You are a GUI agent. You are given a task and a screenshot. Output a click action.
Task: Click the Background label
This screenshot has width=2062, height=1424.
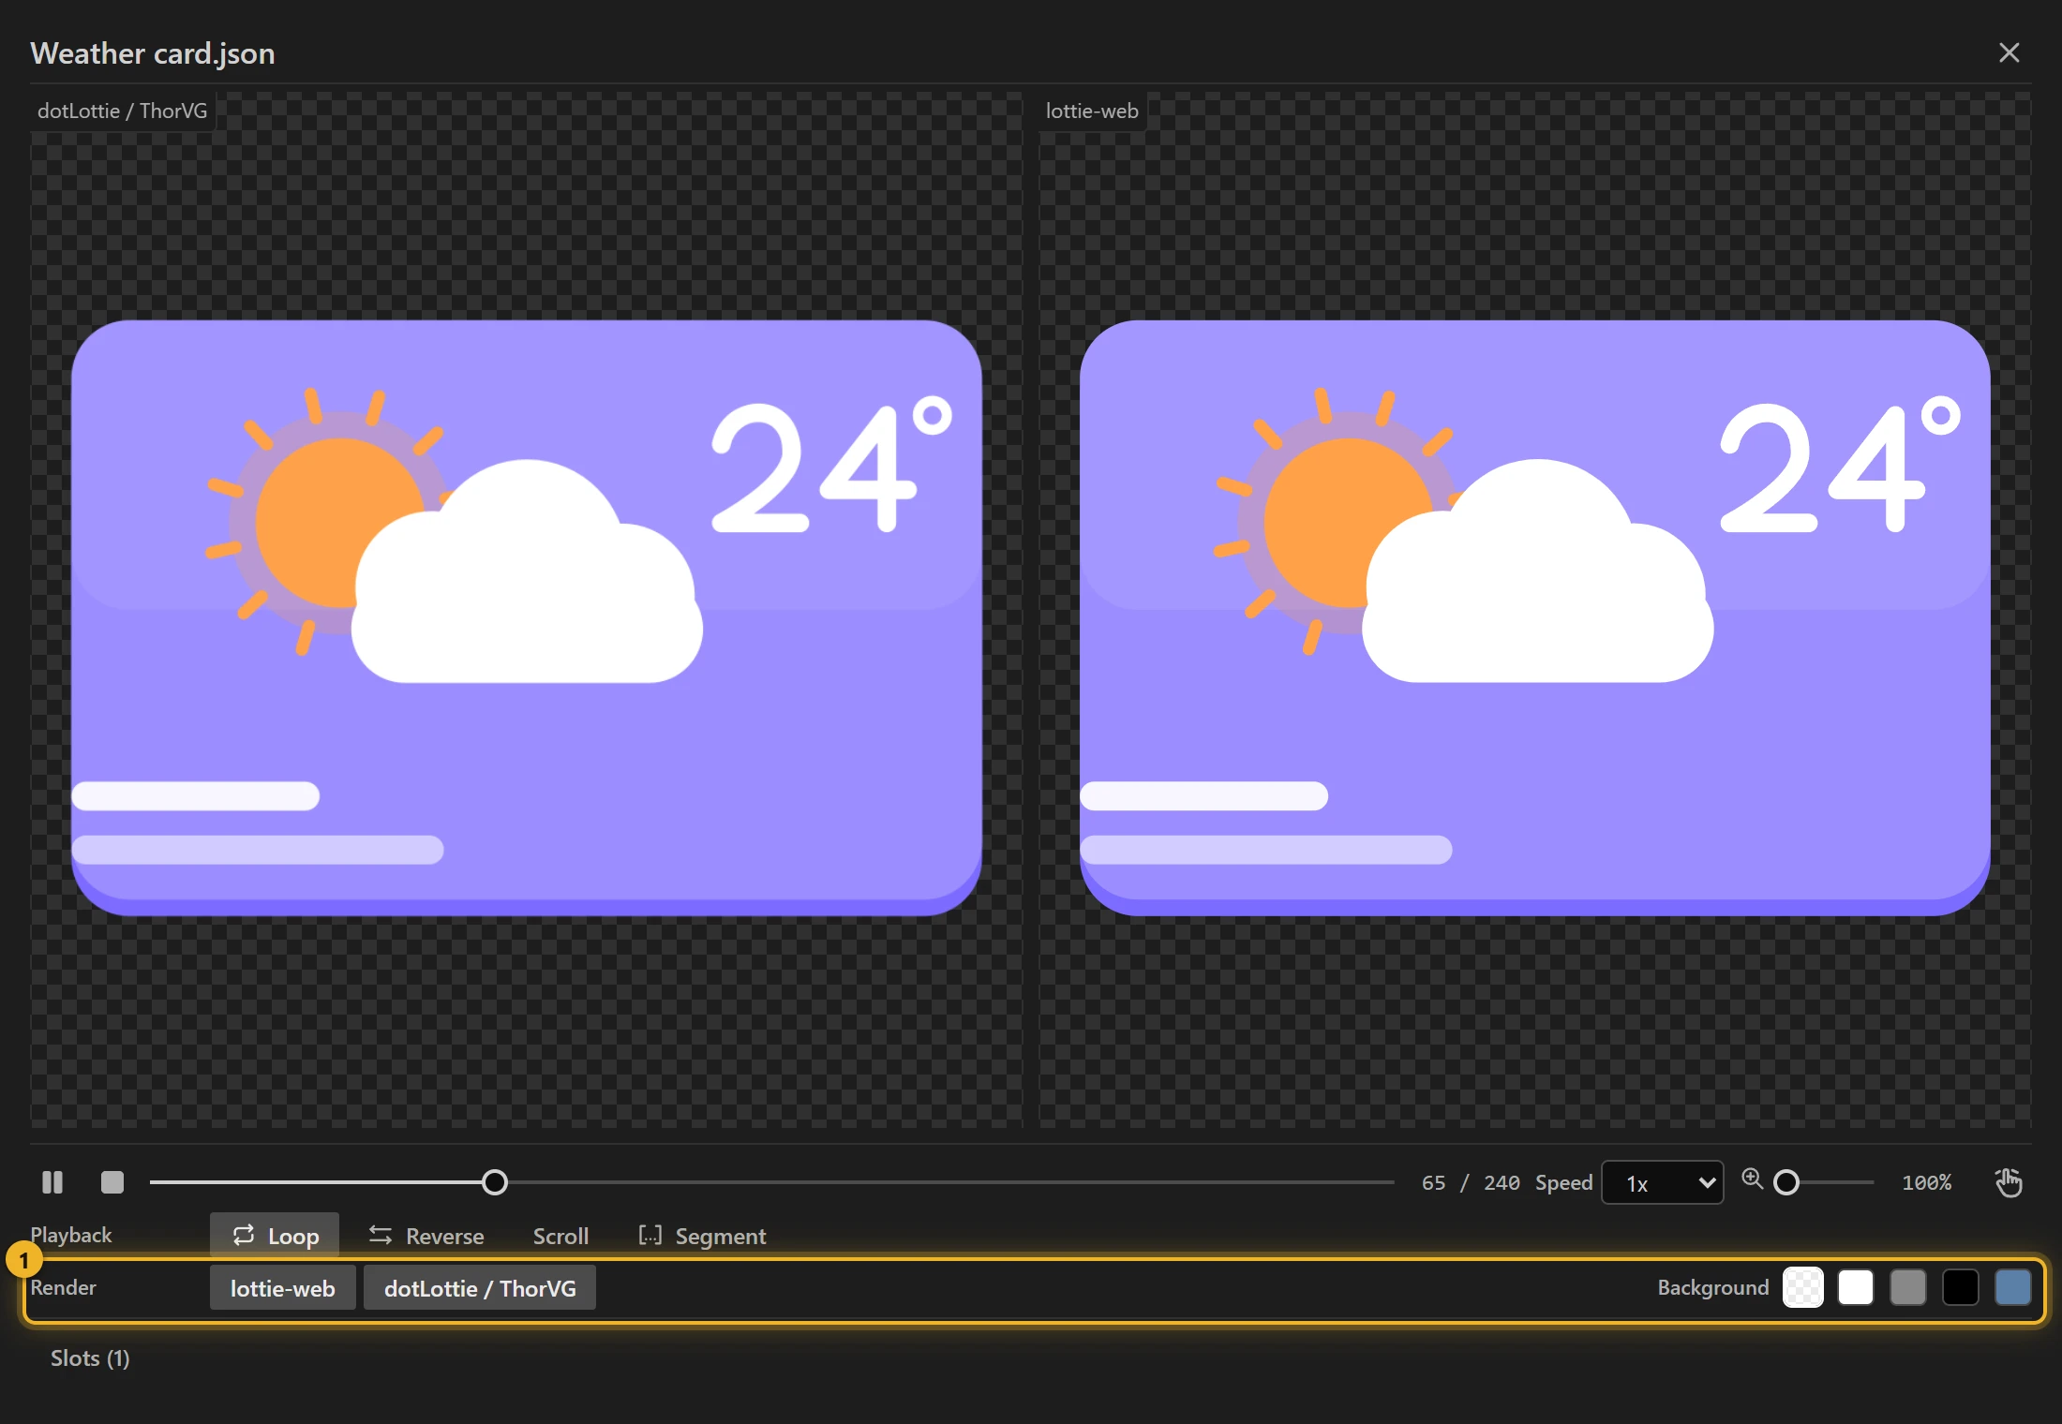1713,1287
